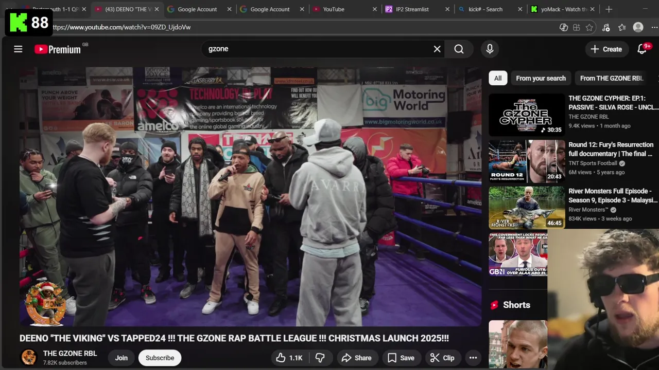
Task: Close the YouTube browser tab
Action: tap(374, 9)
